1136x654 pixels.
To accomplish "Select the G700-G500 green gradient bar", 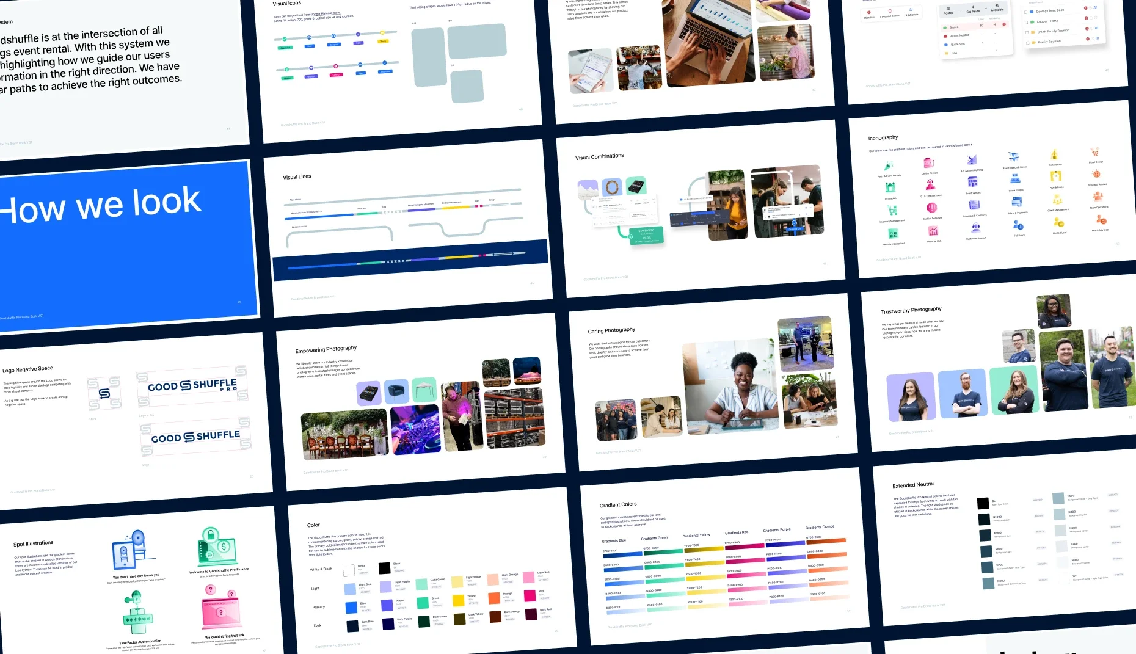I will [663, 551].
